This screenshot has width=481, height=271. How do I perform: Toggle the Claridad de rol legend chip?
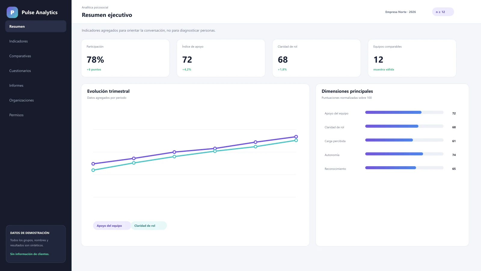click(149, 226)
